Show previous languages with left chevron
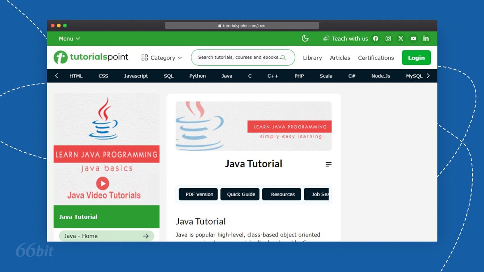 (x=56, y=76)
